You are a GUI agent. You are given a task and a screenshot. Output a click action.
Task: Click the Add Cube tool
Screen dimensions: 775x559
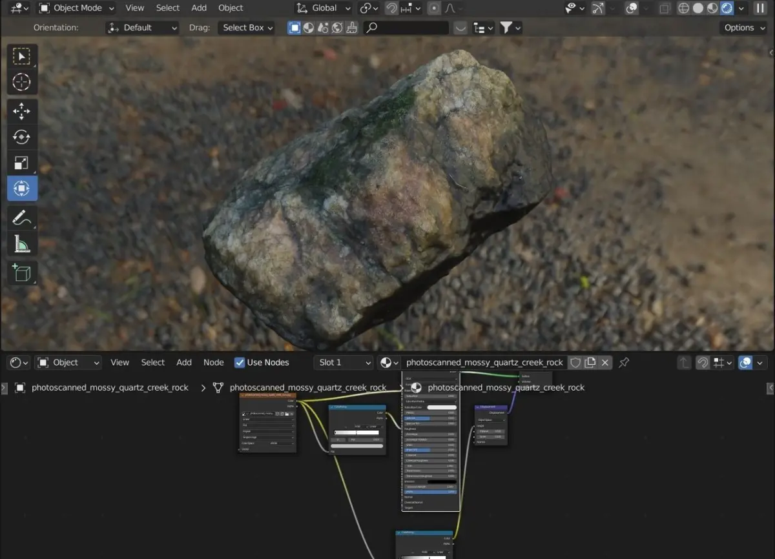(22, 272)
